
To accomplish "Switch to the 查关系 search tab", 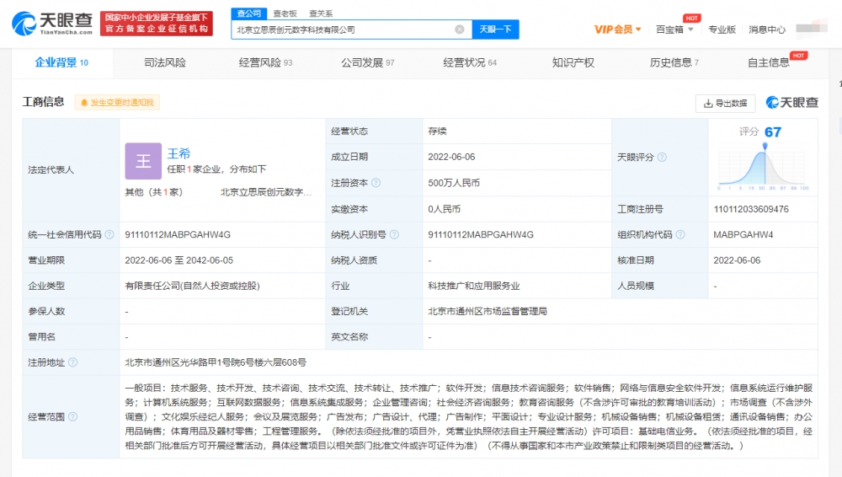I will coord(321,13).
